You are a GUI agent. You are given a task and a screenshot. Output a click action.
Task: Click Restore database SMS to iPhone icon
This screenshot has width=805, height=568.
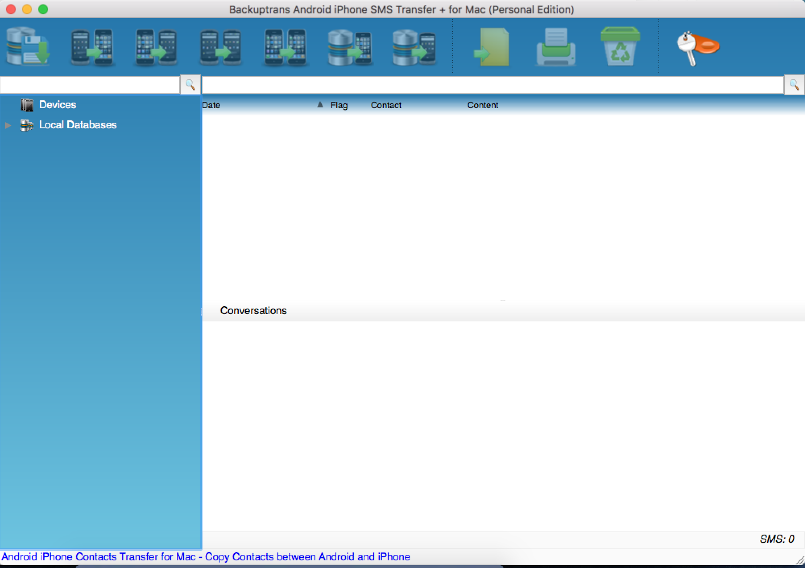pos(350,47)
